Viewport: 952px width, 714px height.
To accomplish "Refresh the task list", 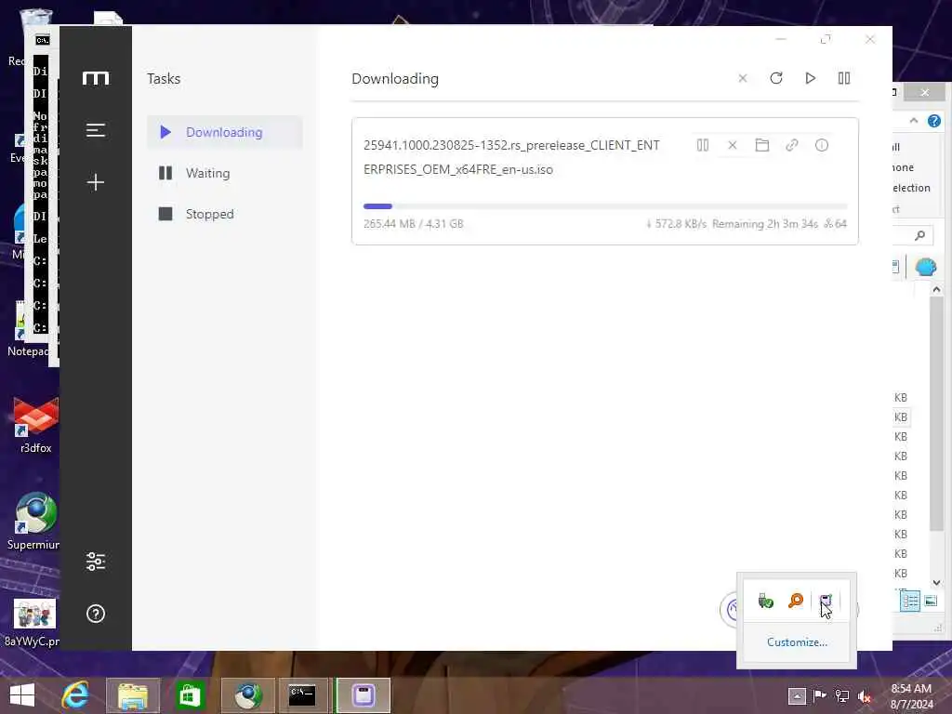I will (776, 78).
